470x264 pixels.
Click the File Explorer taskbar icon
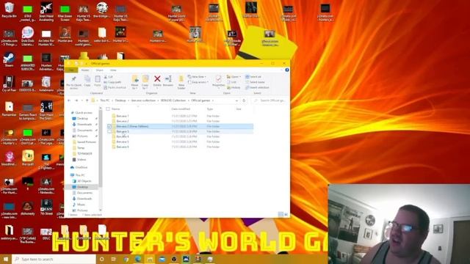pyautogui.click(x=150, y=259)
